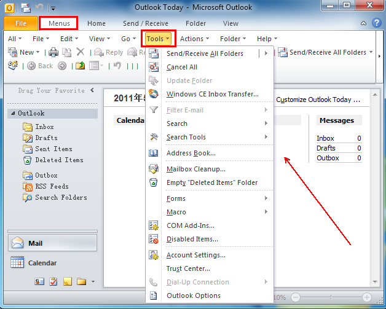Screen dimensions: 386x309
Task: Click Customize Outlook Today link
Action: pyautogui.click(x=318, y=100)
